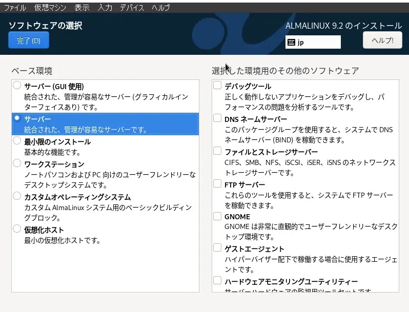Click the ヘルプ! help button
The image size is (409, 312).
click(x=382, y=40)
